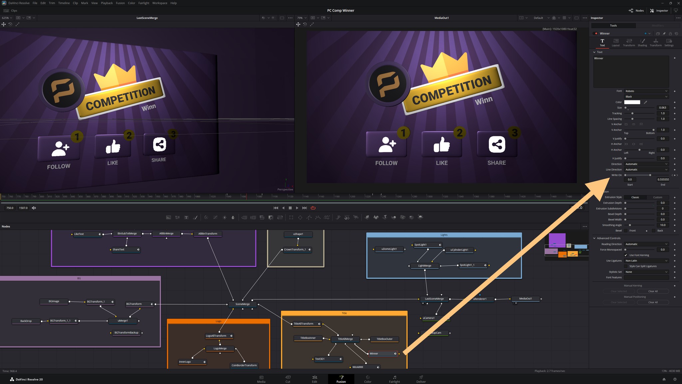
Task: Jump to first frame of the composition
Action: tap(276, 208)
